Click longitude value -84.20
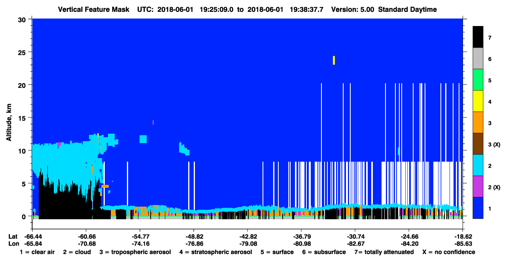Screen dimensions: 514x263 click(409, 244)
